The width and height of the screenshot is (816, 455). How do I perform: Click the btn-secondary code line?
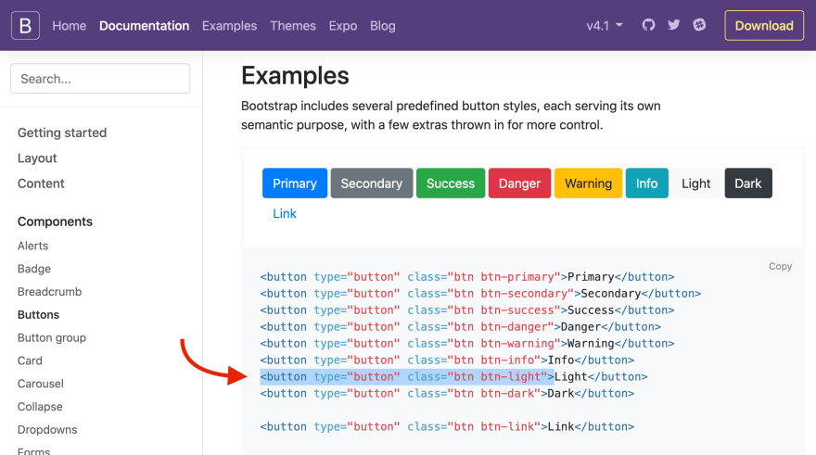[480, 293]
